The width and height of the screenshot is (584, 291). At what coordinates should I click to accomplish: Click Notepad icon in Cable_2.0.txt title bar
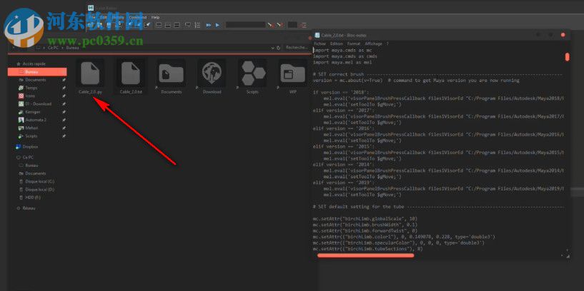[x=317, y=35]
